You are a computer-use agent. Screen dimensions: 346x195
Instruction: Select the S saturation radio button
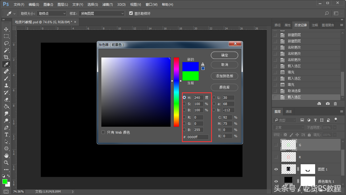point(184,104)
